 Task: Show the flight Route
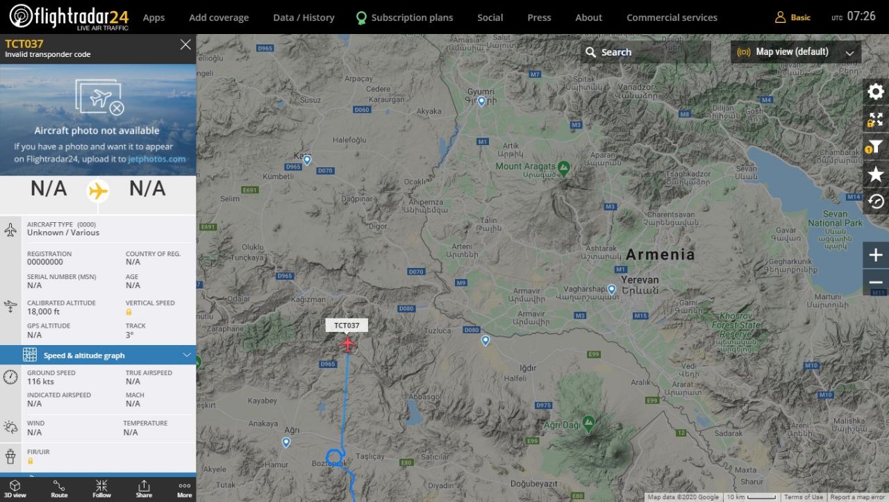[x=59, y=489]
